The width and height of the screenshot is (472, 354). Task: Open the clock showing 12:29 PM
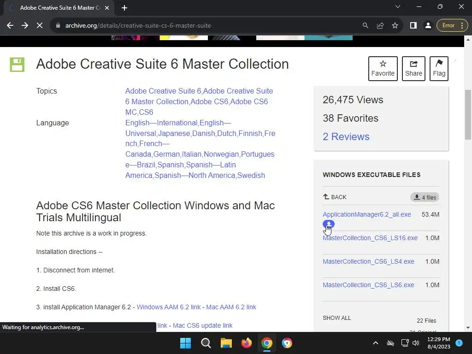click(439, 343)
